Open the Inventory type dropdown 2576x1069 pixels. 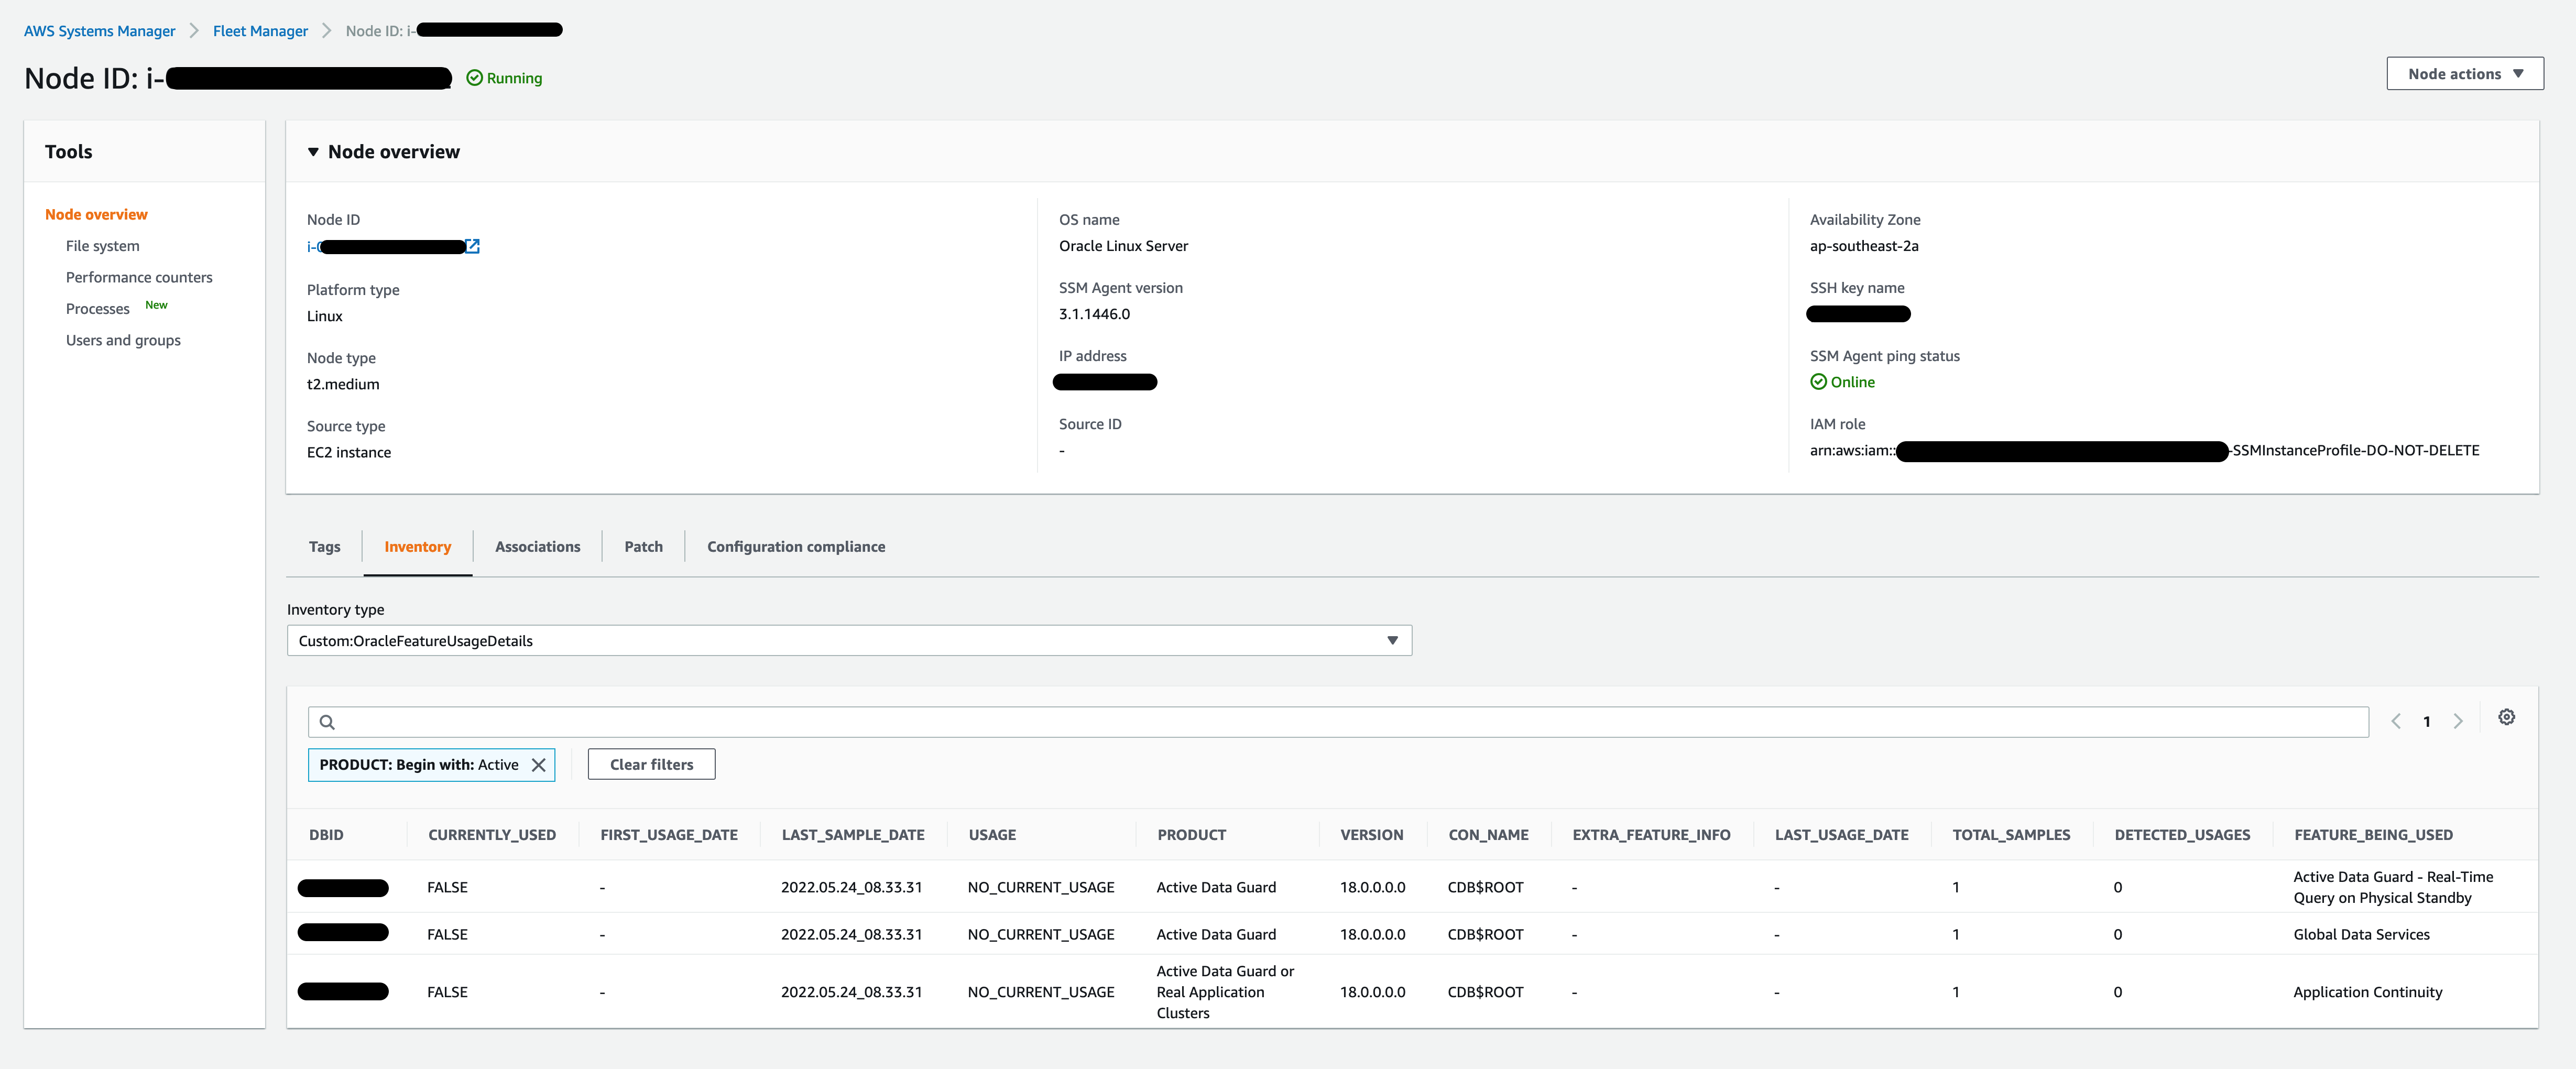point(1392,641)
